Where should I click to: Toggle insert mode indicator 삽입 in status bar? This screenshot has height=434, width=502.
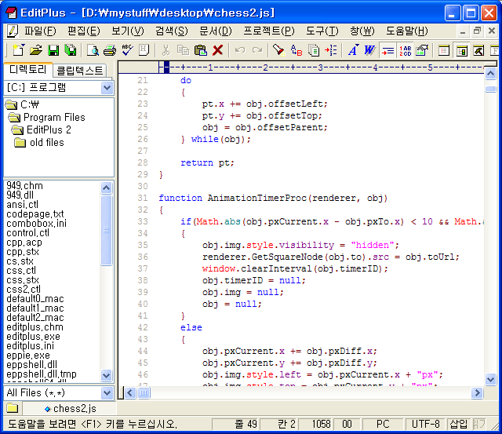pos(458,425)
